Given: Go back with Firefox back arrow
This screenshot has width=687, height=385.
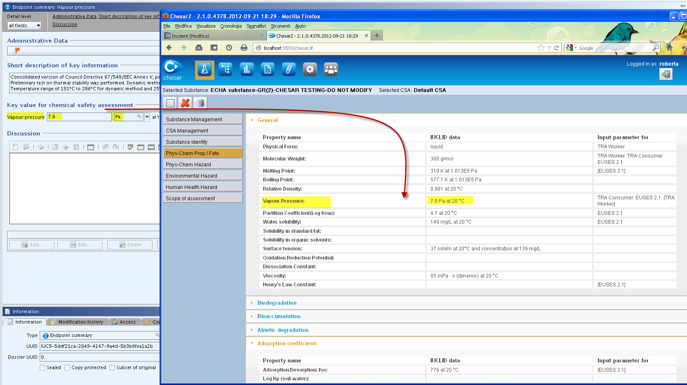Looking at the screenshot, I should pos(169,48).
